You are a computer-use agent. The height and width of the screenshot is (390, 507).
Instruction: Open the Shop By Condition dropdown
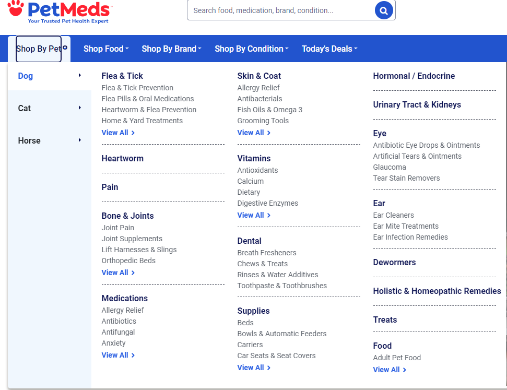tap(250, 48)
